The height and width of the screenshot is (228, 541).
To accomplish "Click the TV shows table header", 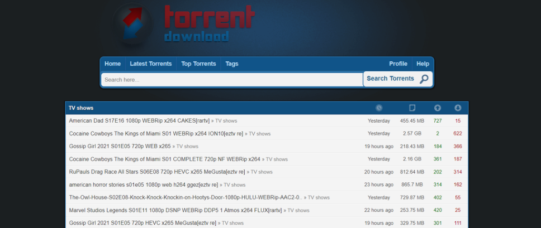I will pyautogui.click(x=81, y=108).
